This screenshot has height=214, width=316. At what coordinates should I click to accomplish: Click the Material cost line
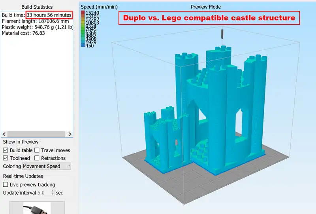pos(23,33)
